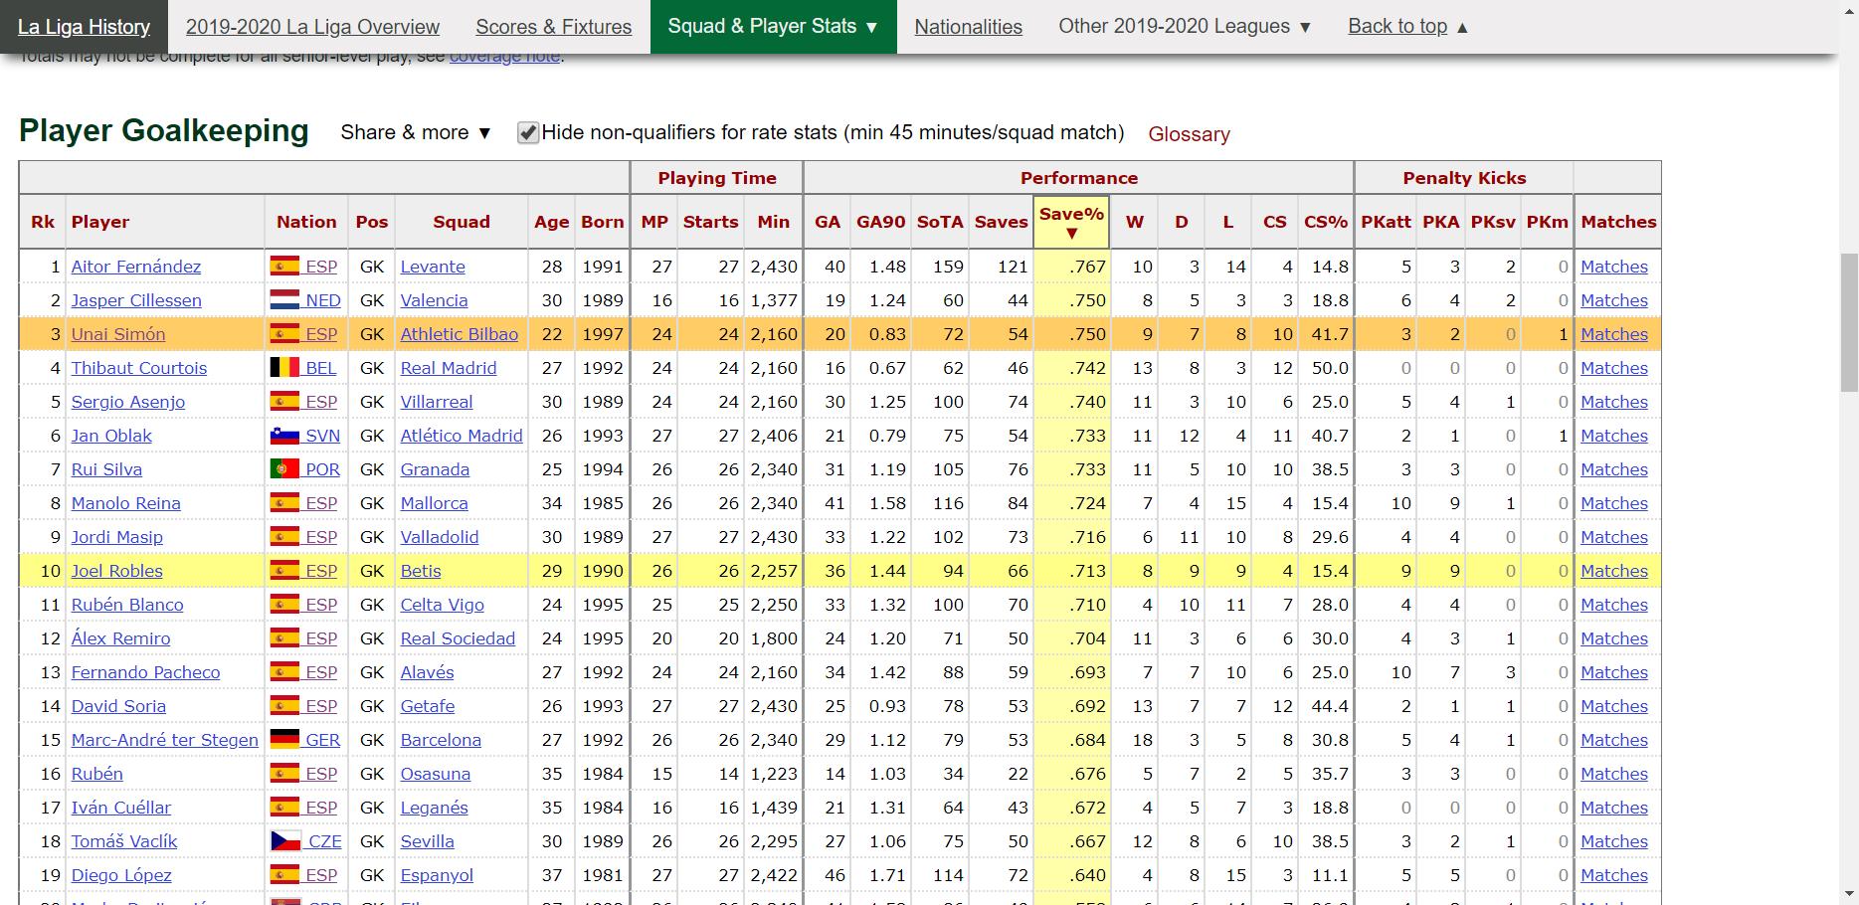The width and height of the screenshot is (1859, 905).
Task: Click the Slovenia flag in Jan Oblak's row
Action: [285, 436]
